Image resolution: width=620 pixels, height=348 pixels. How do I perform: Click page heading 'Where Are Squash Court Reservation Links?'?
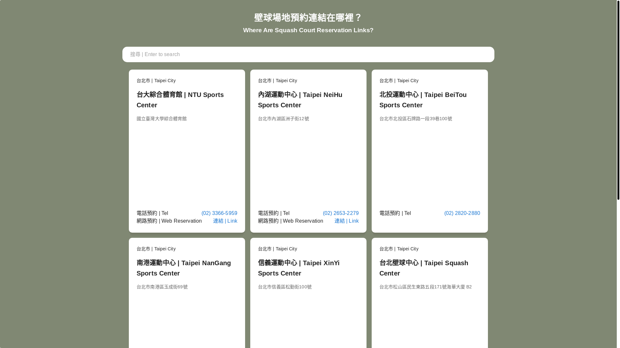[x=308, y=30]
